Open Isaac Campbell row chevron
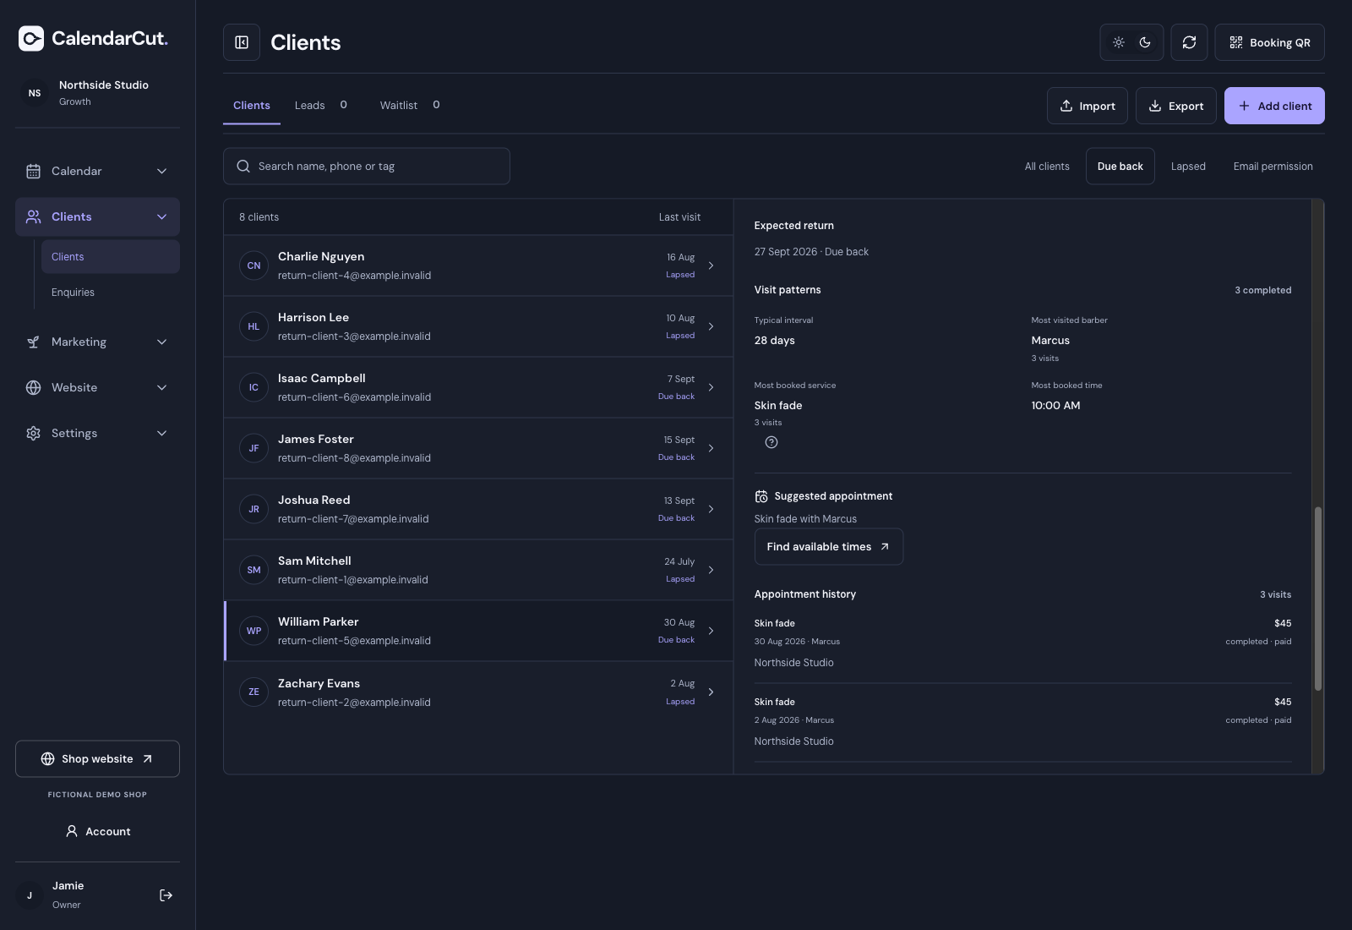 pyautogui.click(x=711, y=387)
